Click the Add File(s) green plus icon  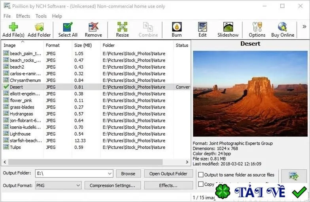[13, 27]
